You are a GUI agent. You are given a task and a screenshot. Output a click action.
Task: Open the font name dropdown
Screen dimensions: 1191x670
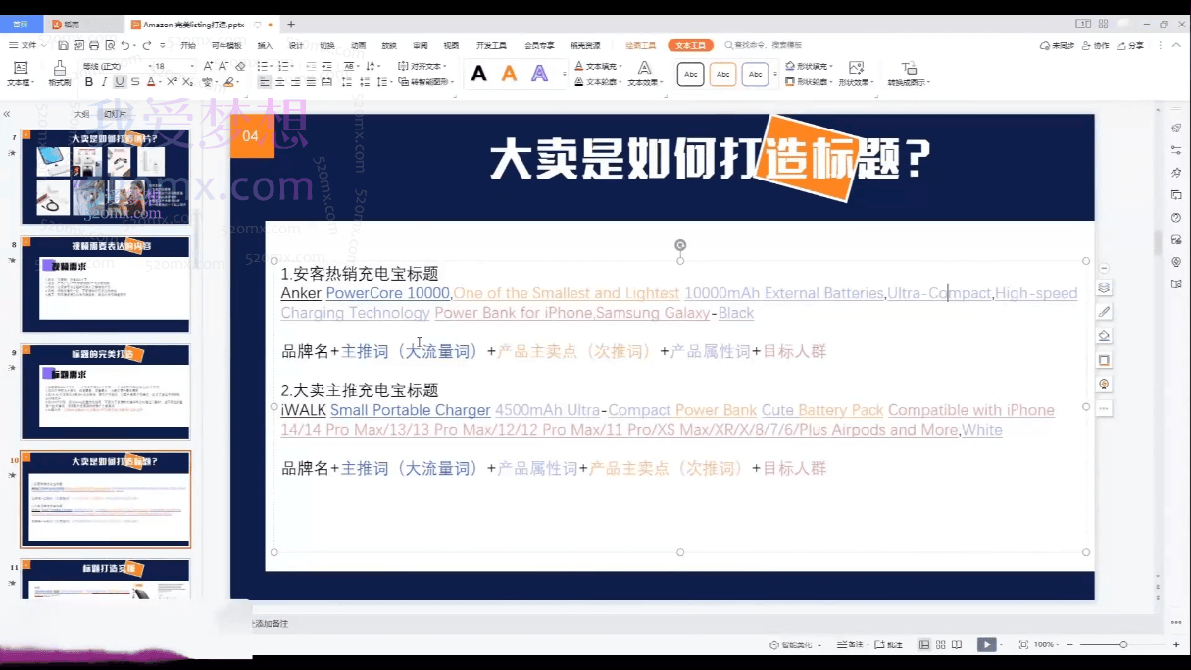115,66
